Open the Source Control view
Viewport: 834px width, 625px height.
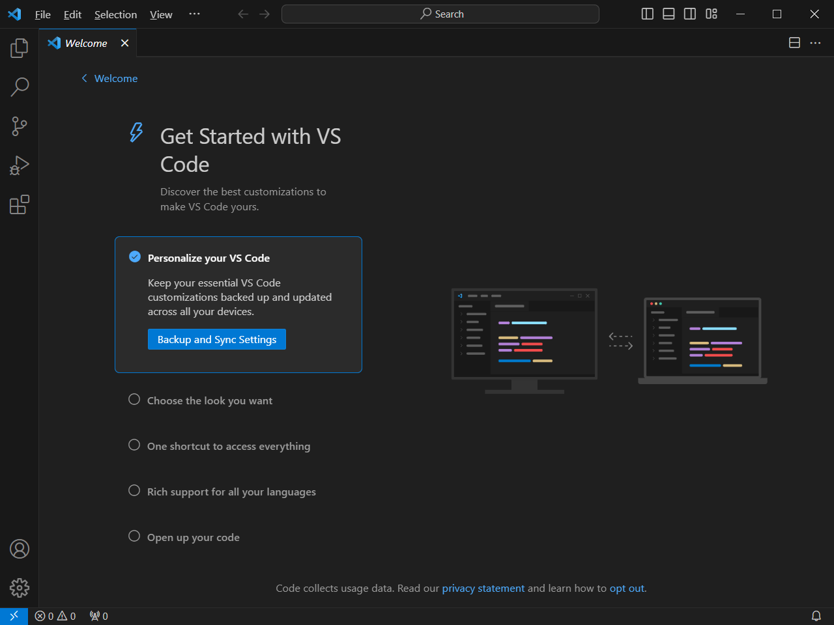coord(20,126)
